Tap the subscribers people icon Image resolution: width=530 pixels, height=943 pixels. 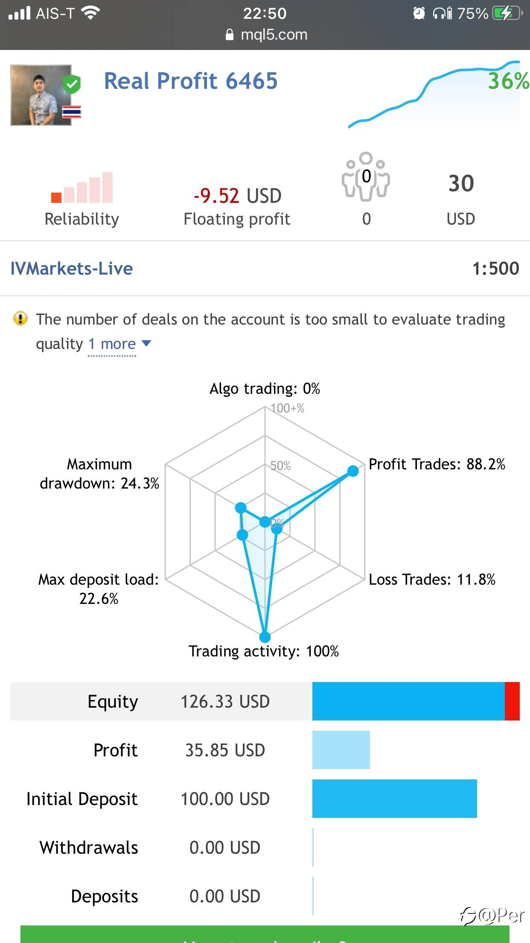[366, 176]
